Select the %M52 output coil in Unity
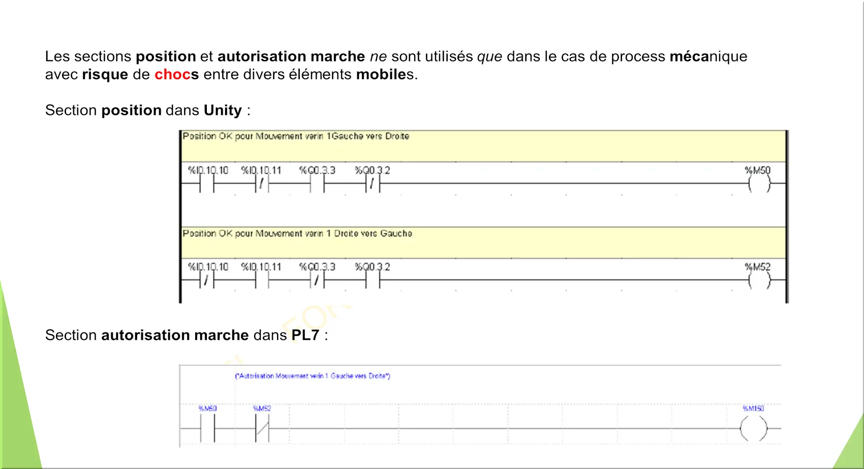864x469 pixels. tap(759, 280)
